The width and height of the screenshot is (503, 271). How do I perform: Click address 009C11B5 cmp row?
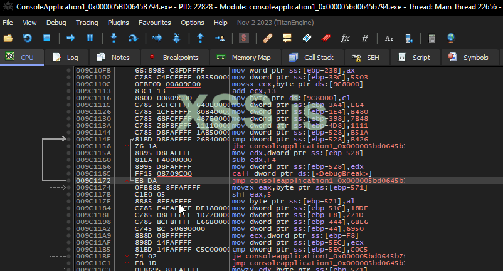coord(93,249)
